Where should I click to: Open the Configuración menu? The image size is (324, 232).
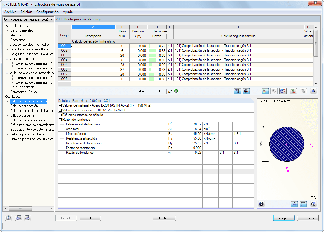47,12
